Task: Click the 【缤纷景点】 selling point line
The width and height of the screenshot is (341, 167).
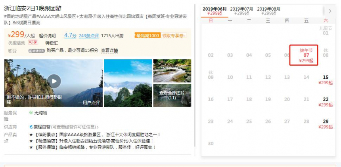Action: [x=95, y=135]
